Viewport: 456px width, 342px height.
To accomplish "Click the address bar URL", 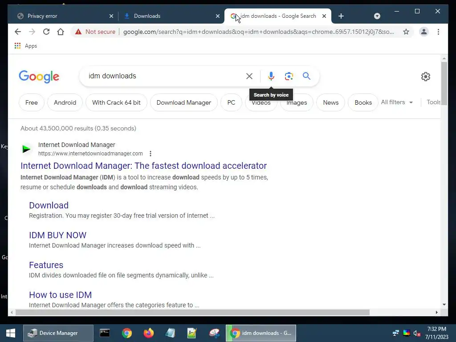I will [x=258, y=32].
